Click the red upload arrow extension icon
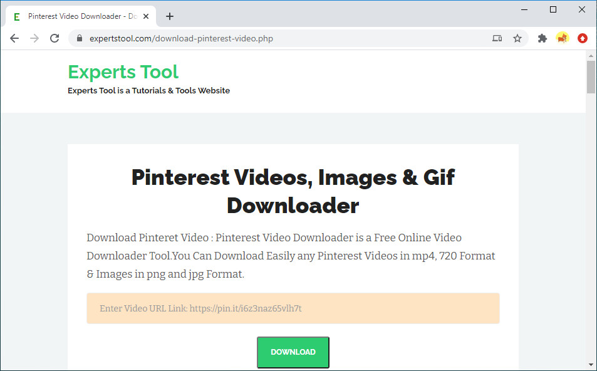This screenshot has width=597, height=371. (x=583, y=38)
